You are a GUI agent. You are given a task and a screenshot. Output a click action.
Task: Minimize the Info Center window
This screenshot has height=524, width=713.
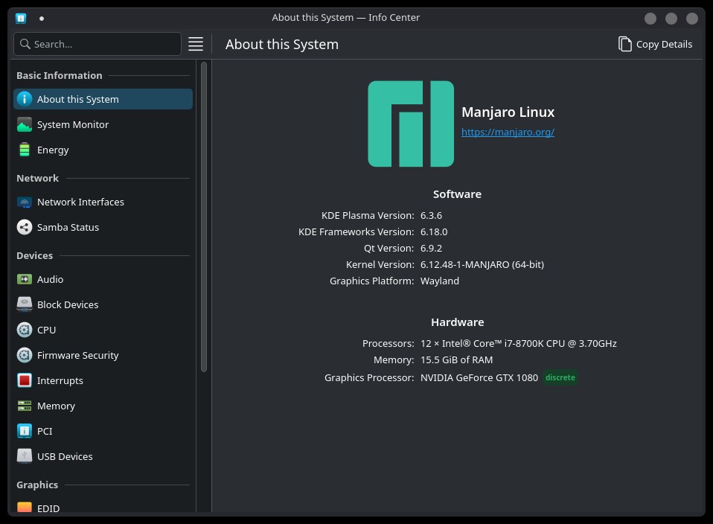coord(650,19)
